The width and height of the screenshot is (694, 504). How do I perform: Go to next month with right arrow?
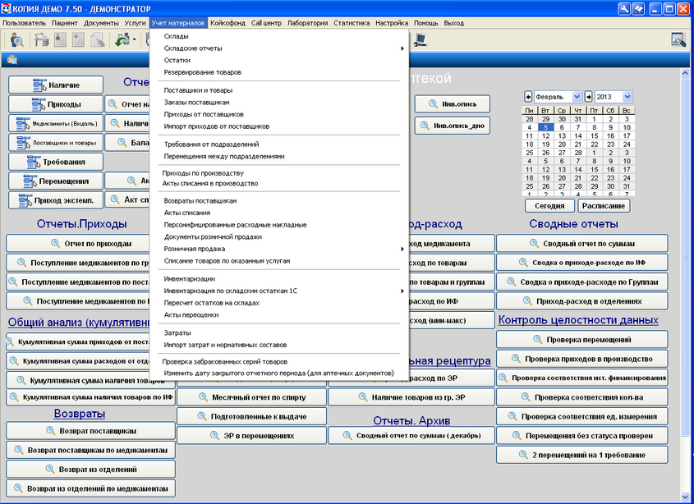click(x=588, y=97)
